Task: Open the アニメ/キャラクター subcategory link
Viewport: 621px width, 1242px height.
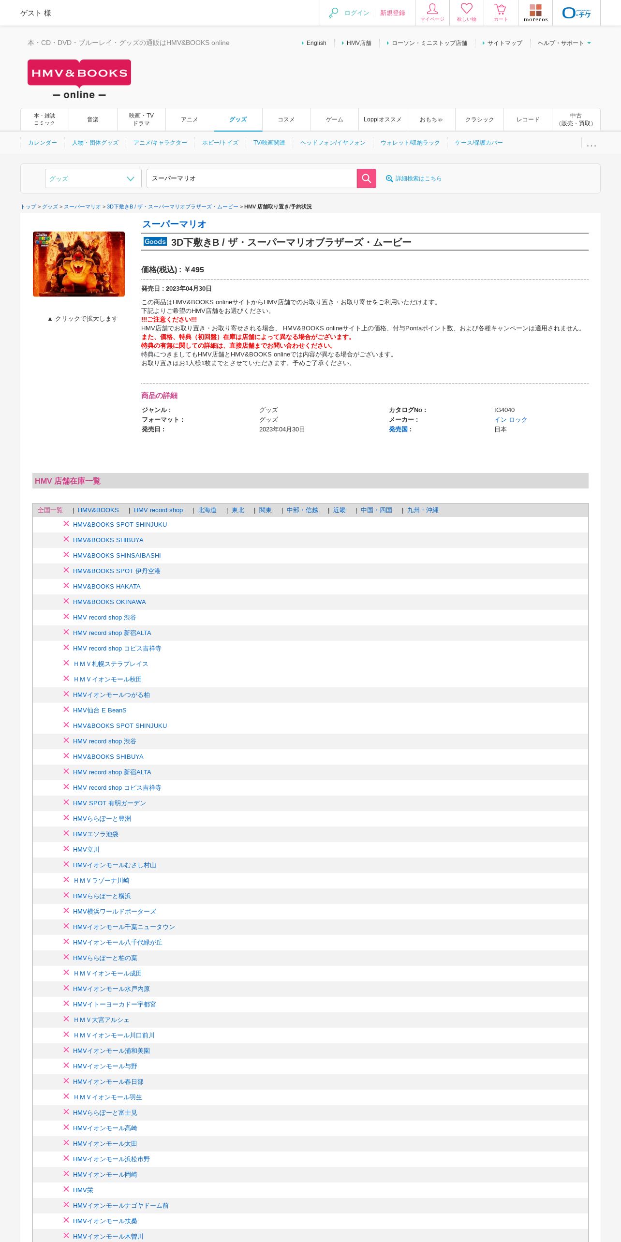Action: pyautogui.click(x=160, y=143)
